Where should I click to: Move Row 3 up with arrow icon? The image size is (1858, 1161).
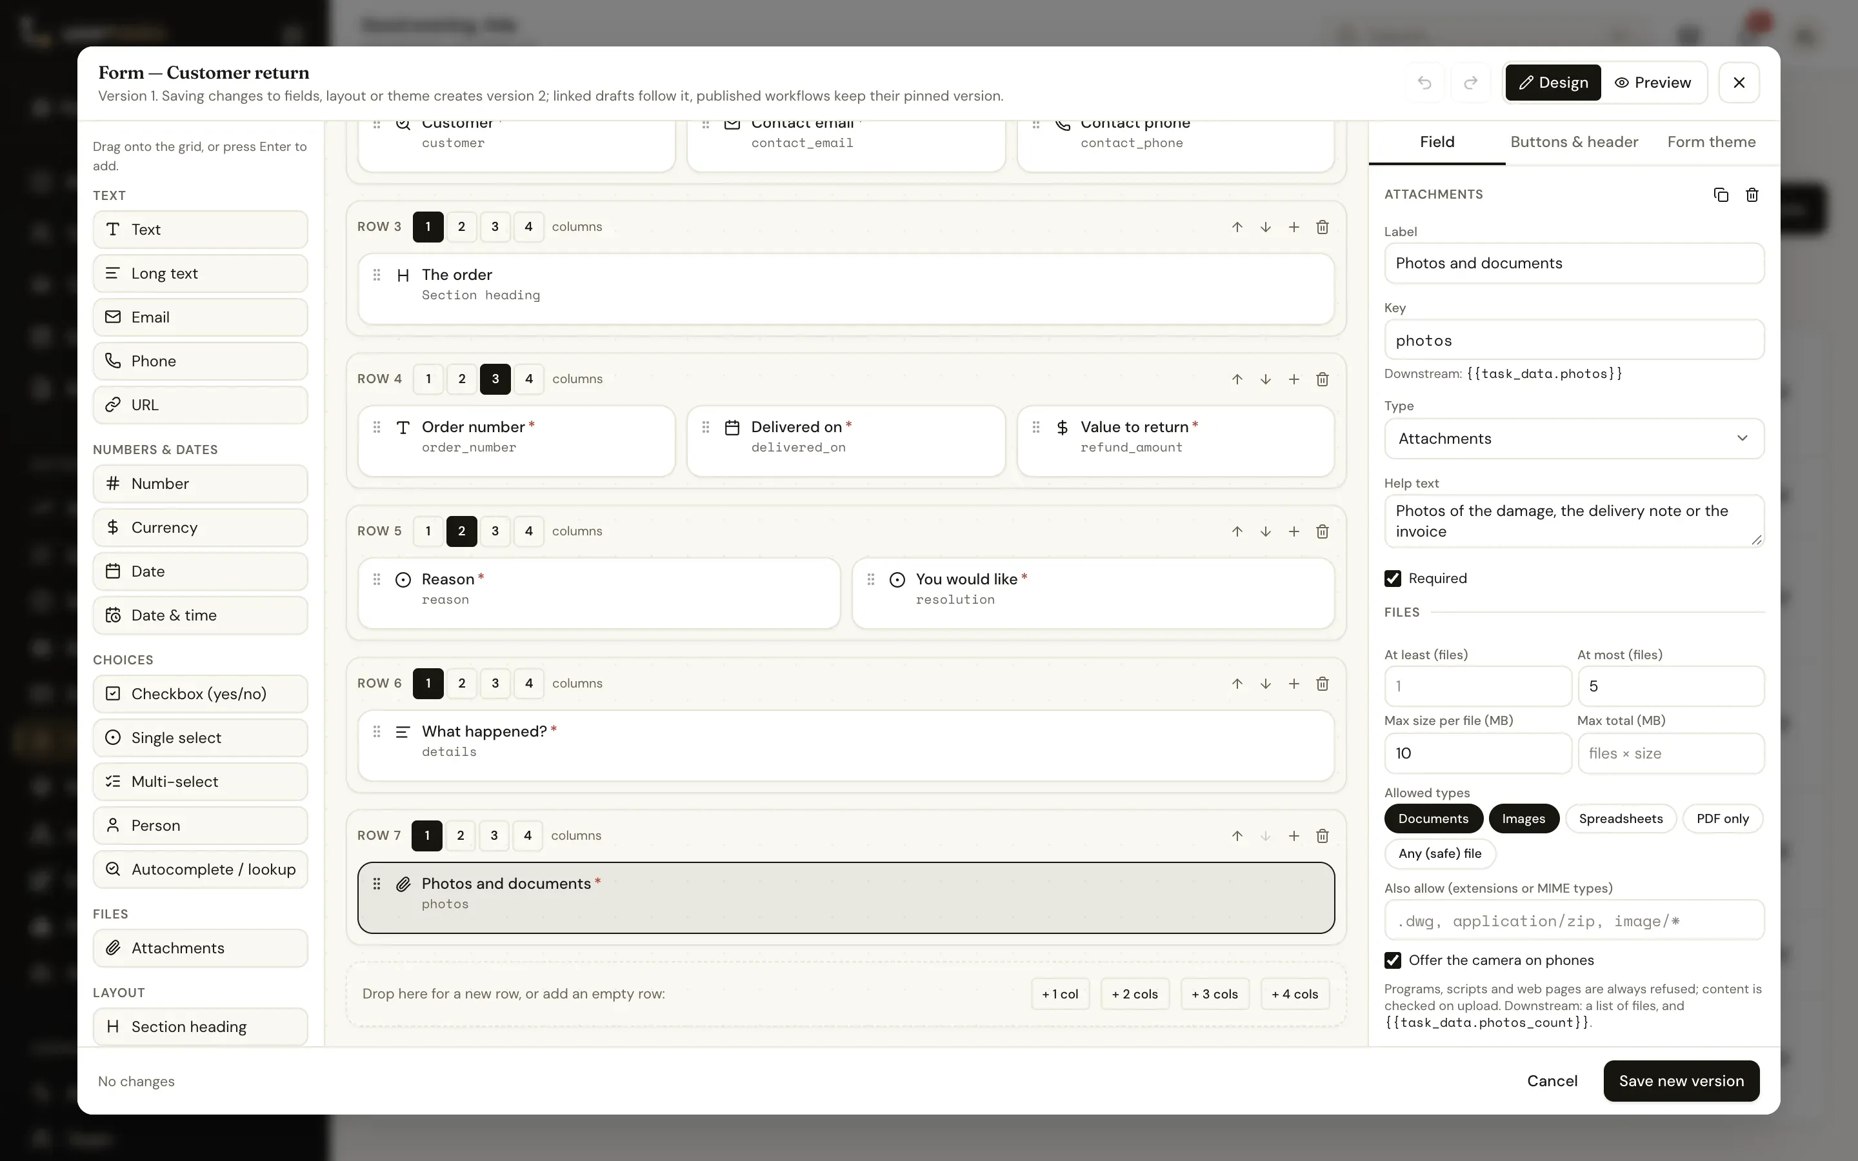1237,227
